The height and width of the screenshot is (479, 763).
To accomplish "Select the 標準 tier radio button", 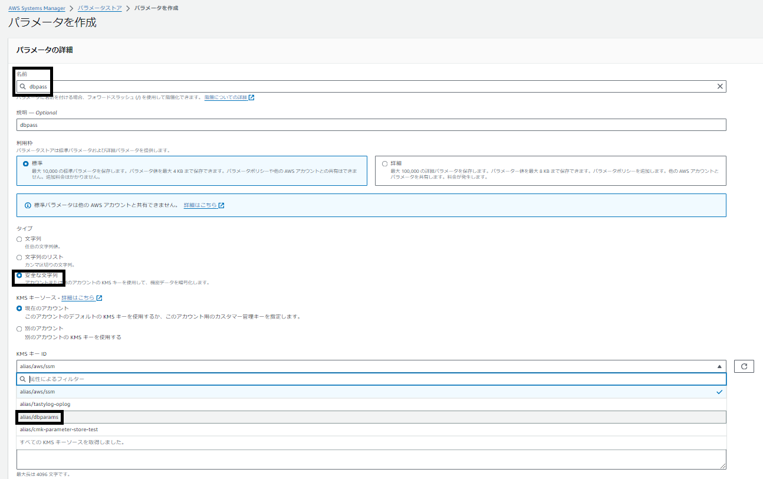I will (25, 163).
